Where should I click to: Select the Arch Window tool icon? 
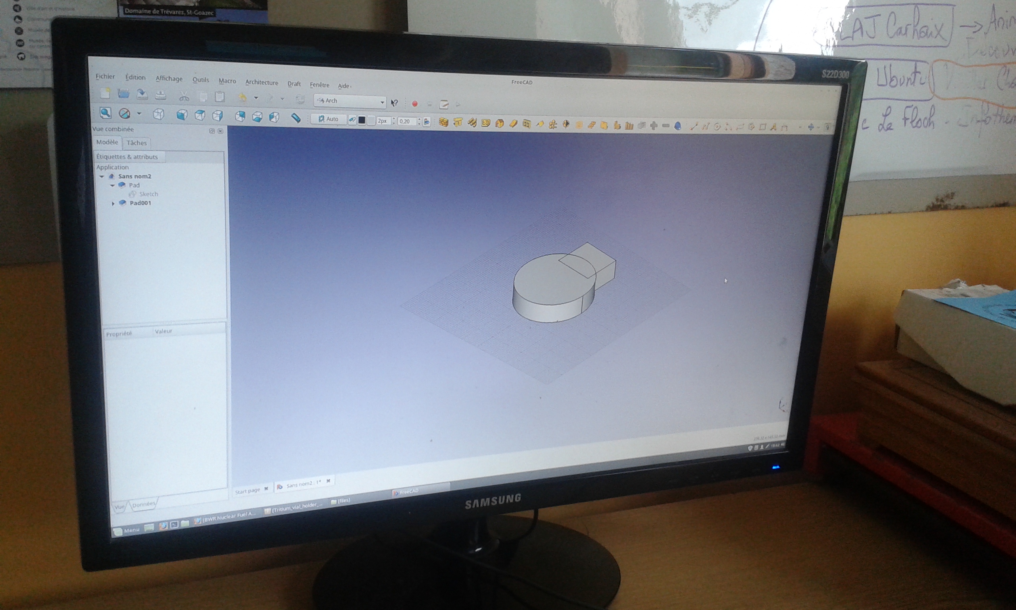click(x=527, y=124)
